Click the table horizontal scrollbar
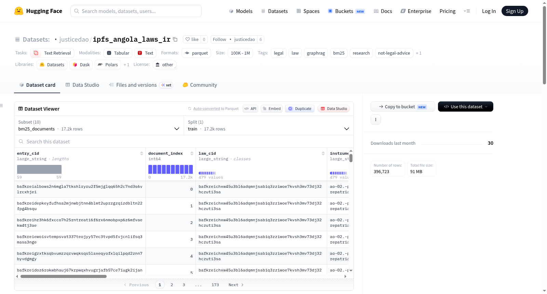This screenshot has width=547, height=294. [64, 276]
